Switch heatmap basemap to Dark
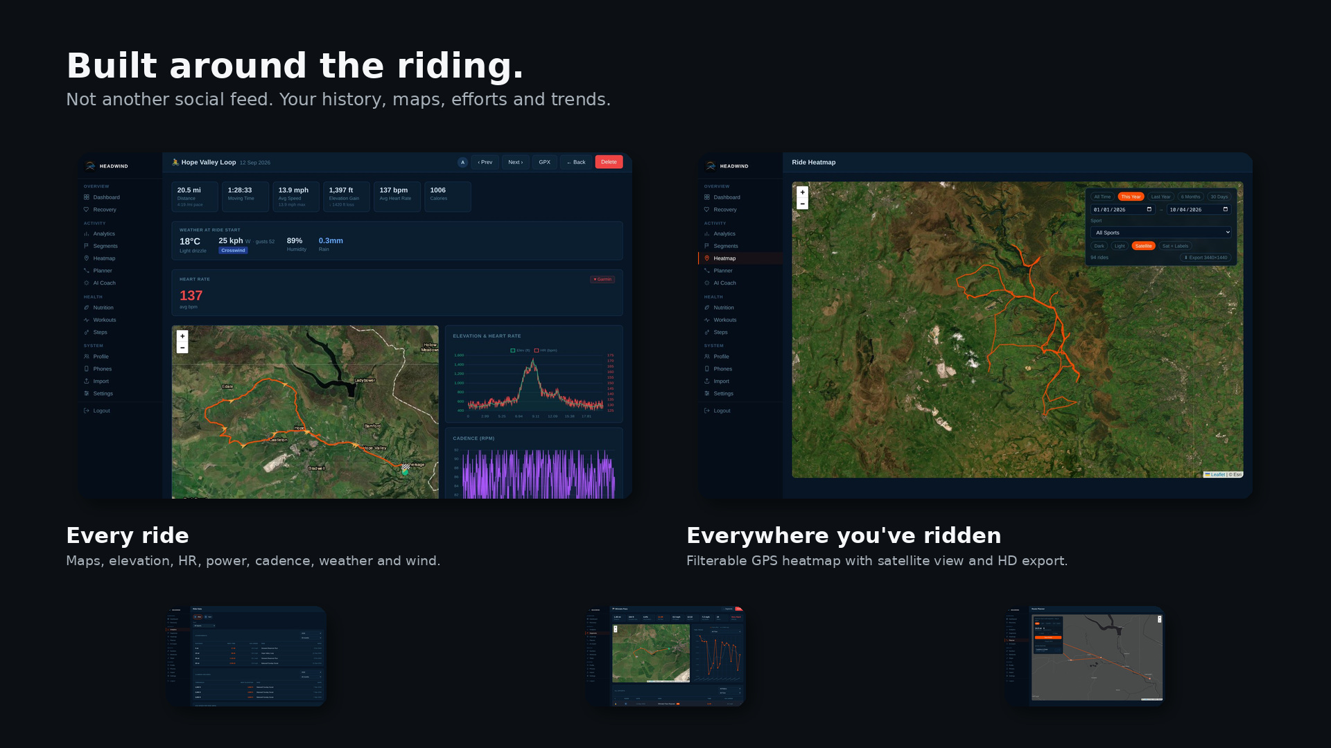The height and width of the screenshot is (748, 1331). [x=1099, y=246]
